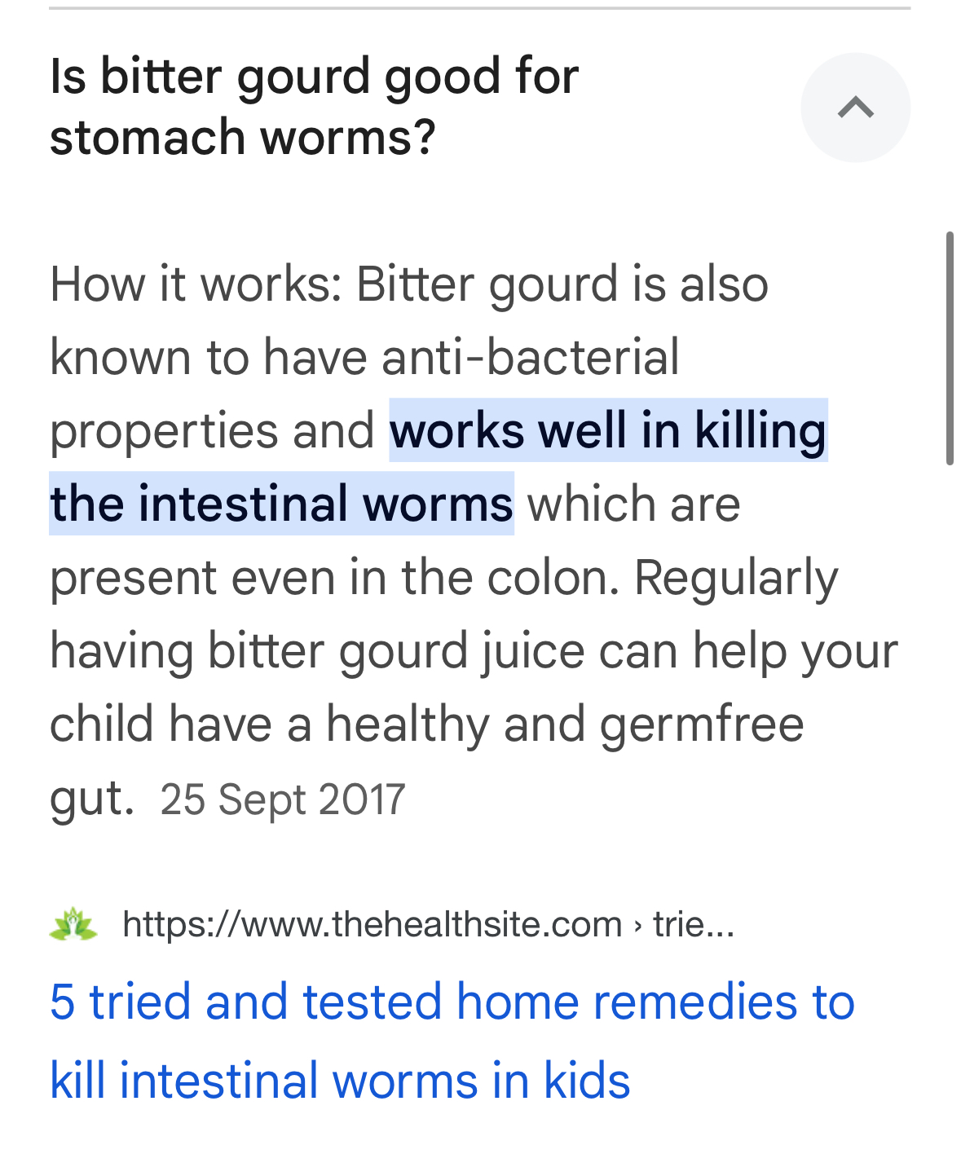Click the '›' breadcrumb separator in URL
The width and height of the screenshot is (961, 1176).
click(x=637, y=925)
